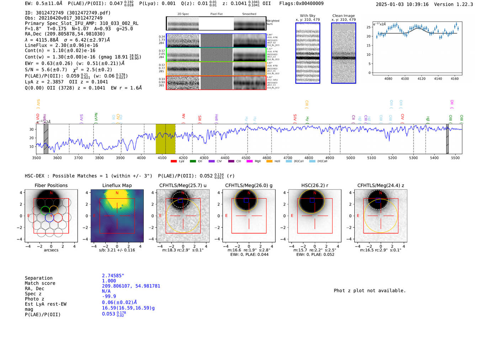The height and width of the screenshot is (339, 498).
Task: Select the Weighted Sum 2D spectrum row
Action: (x=216, y=23)
